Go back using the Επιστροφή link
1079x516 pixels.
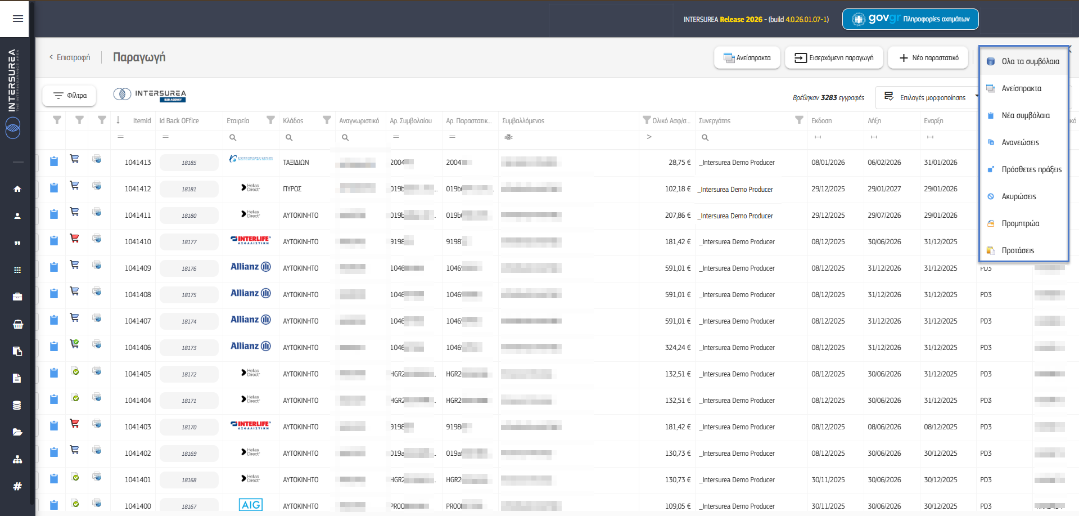click(x=70, y=57)
